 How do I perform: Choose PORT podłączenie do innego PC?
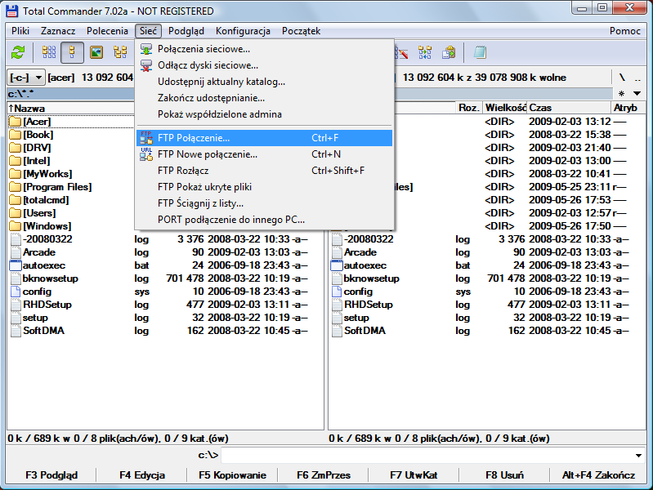[x=264, y=220]
